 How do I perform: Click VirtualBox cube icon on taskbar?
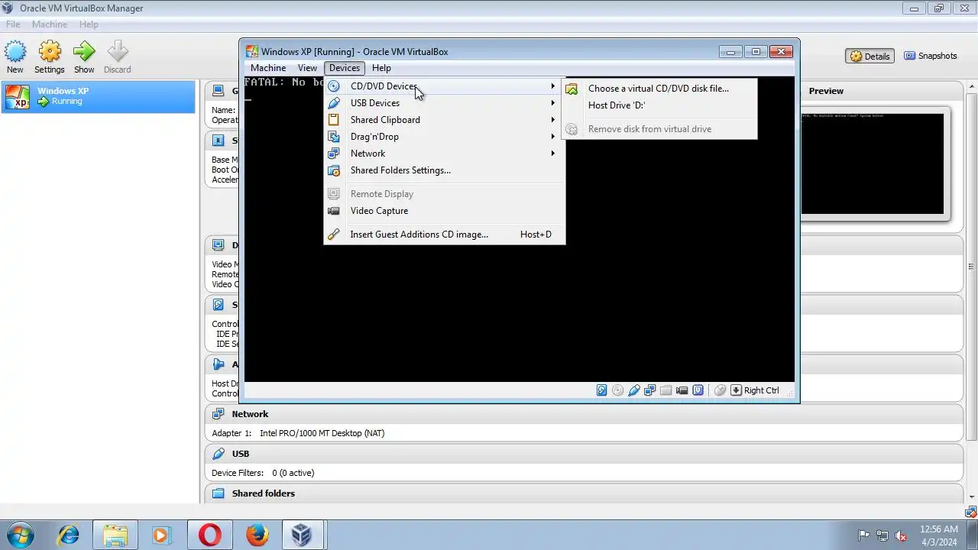(303, 535)
